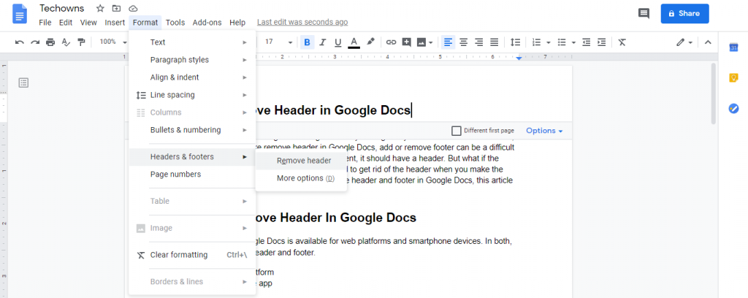This screenshot has height=298, width=748.
Task: Open the zoom 100% dropdown
Action: click(113, 42)
